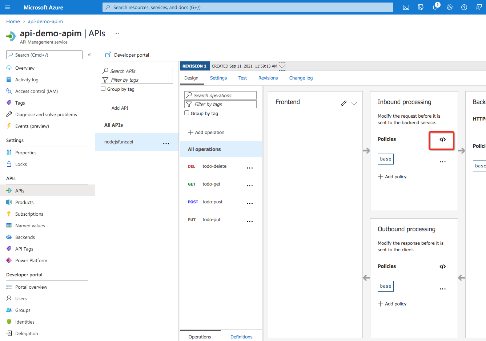Focus the Search operations field
486x341 pixels.
[220, 95]
